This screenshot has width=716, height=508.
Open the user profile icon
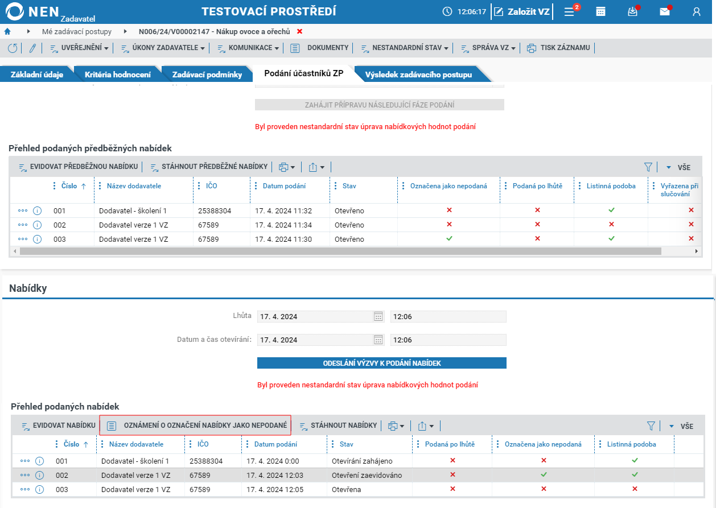pyautogui.click(x=697, y=11)
